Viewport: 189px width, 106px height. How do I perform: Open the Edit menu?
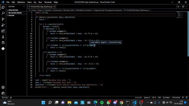tap(13, 2)
